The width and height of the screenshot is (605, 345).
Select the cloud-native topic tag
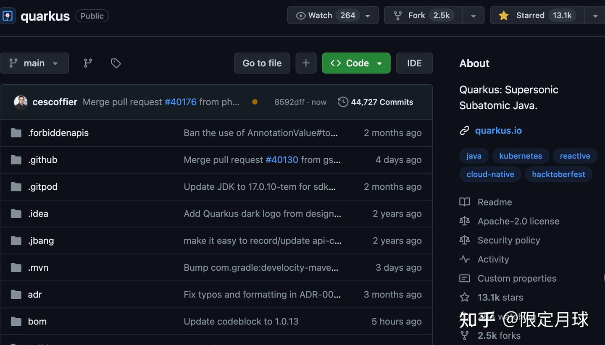pos(490,174)
